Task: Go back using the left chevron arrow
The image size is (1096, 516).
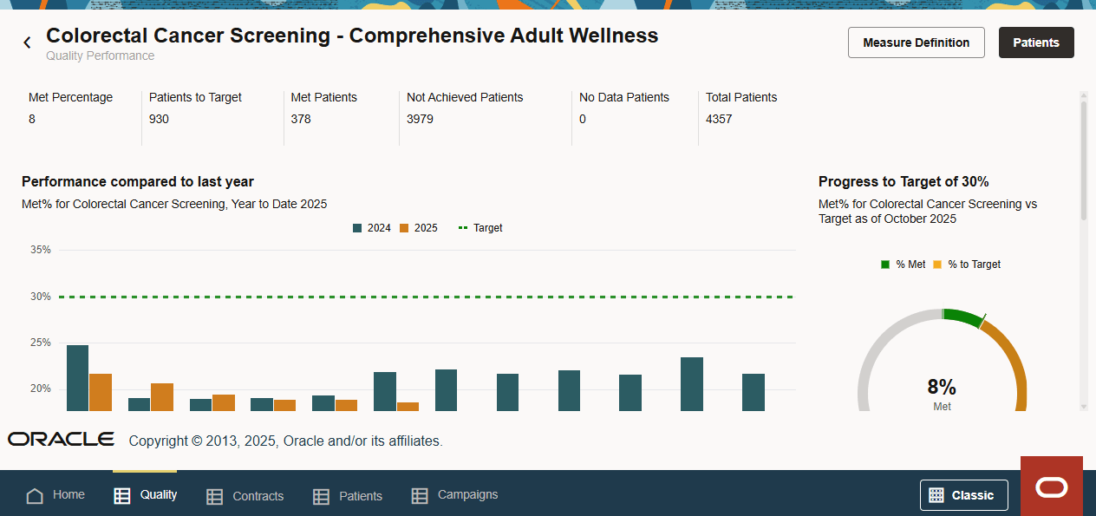Action: point(27,42)
